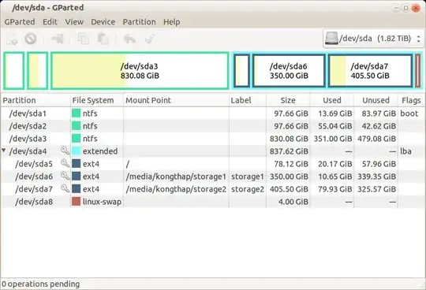Click the key icon next to /dev/sda7
Viewport: 426px width, 290px height.
click(x=65, y=188)
